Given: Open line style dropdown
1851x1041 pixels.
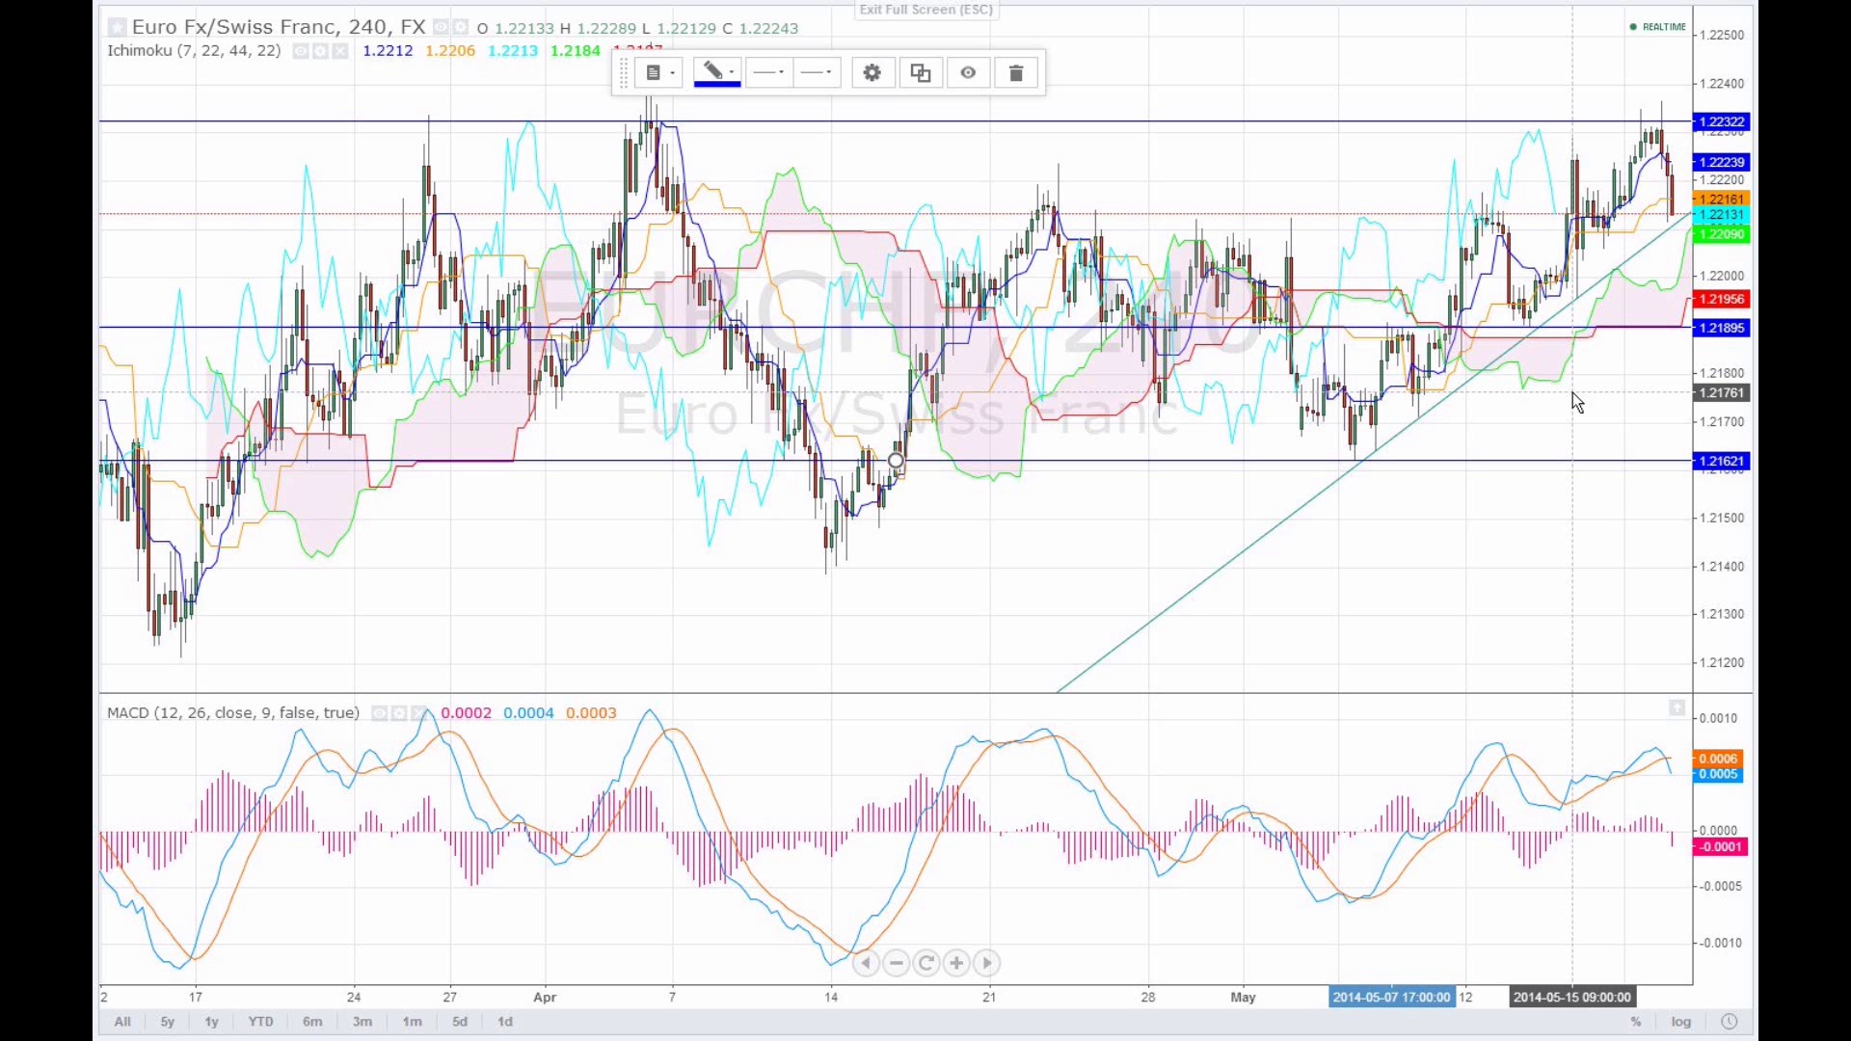Looking at the screenshot, I should click(x=817, y=73).
